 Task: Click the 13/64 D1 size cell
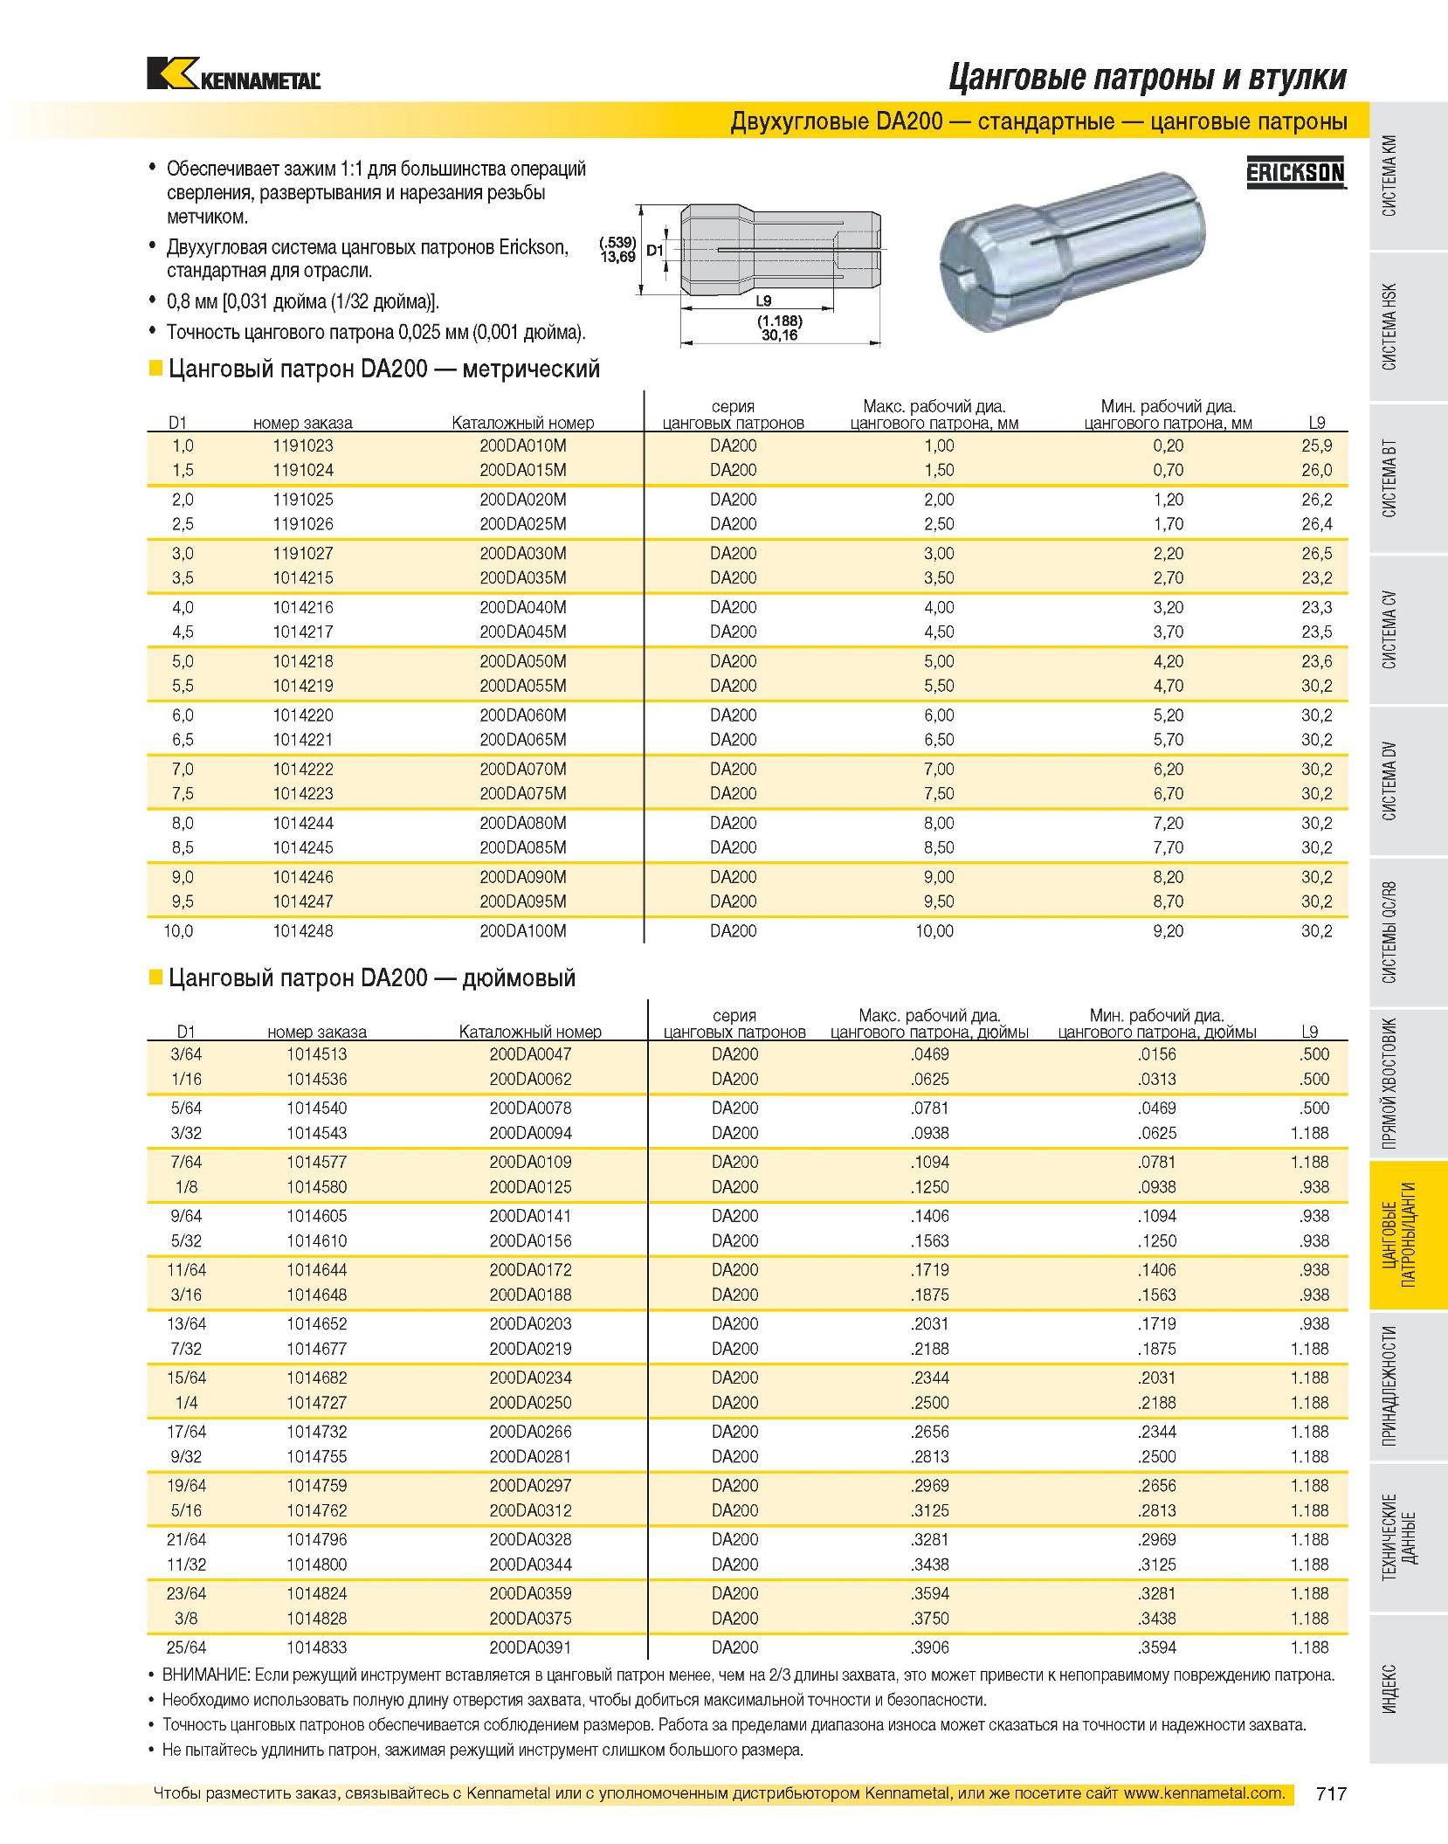(x=186, y=1324)
